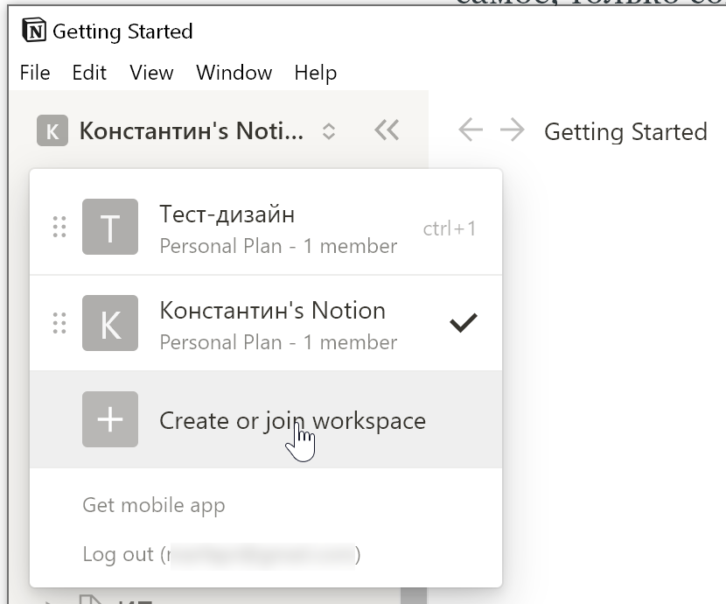Viewport: 726px width, 604px height.
Task: Toggle workspace switcher up-down chevron
Action: pyautogui.click(x=328, y=131)
